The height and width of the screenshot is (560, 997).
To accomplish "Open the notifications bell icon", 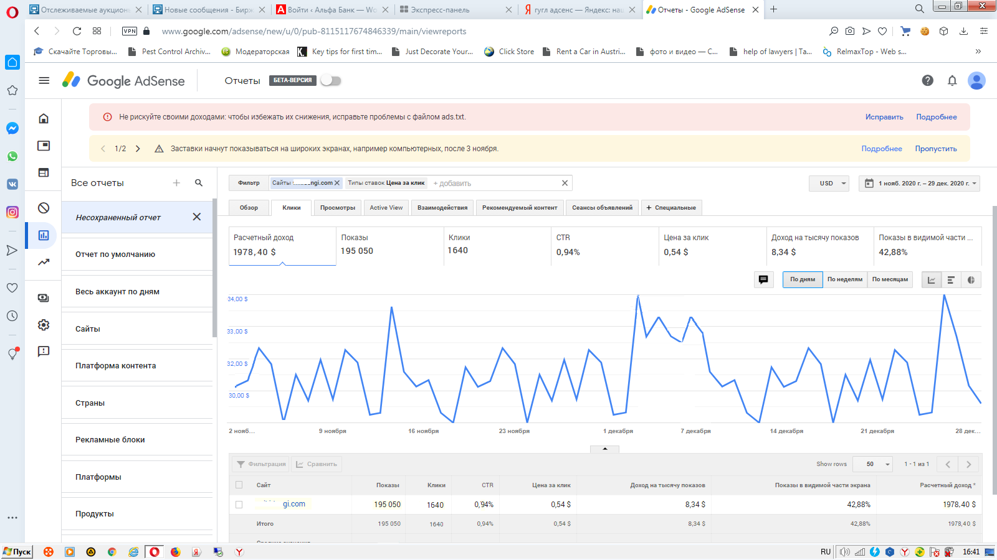I will click(x=952, y=80).
